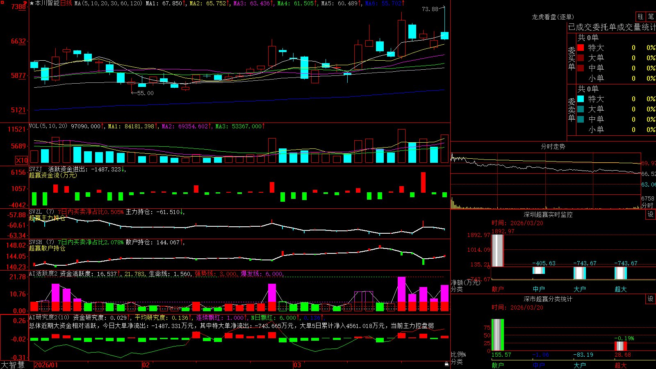This screenshot has width=656, height=369.
Task: Click the 日线 period label
Action: click(x=66, y=3)
